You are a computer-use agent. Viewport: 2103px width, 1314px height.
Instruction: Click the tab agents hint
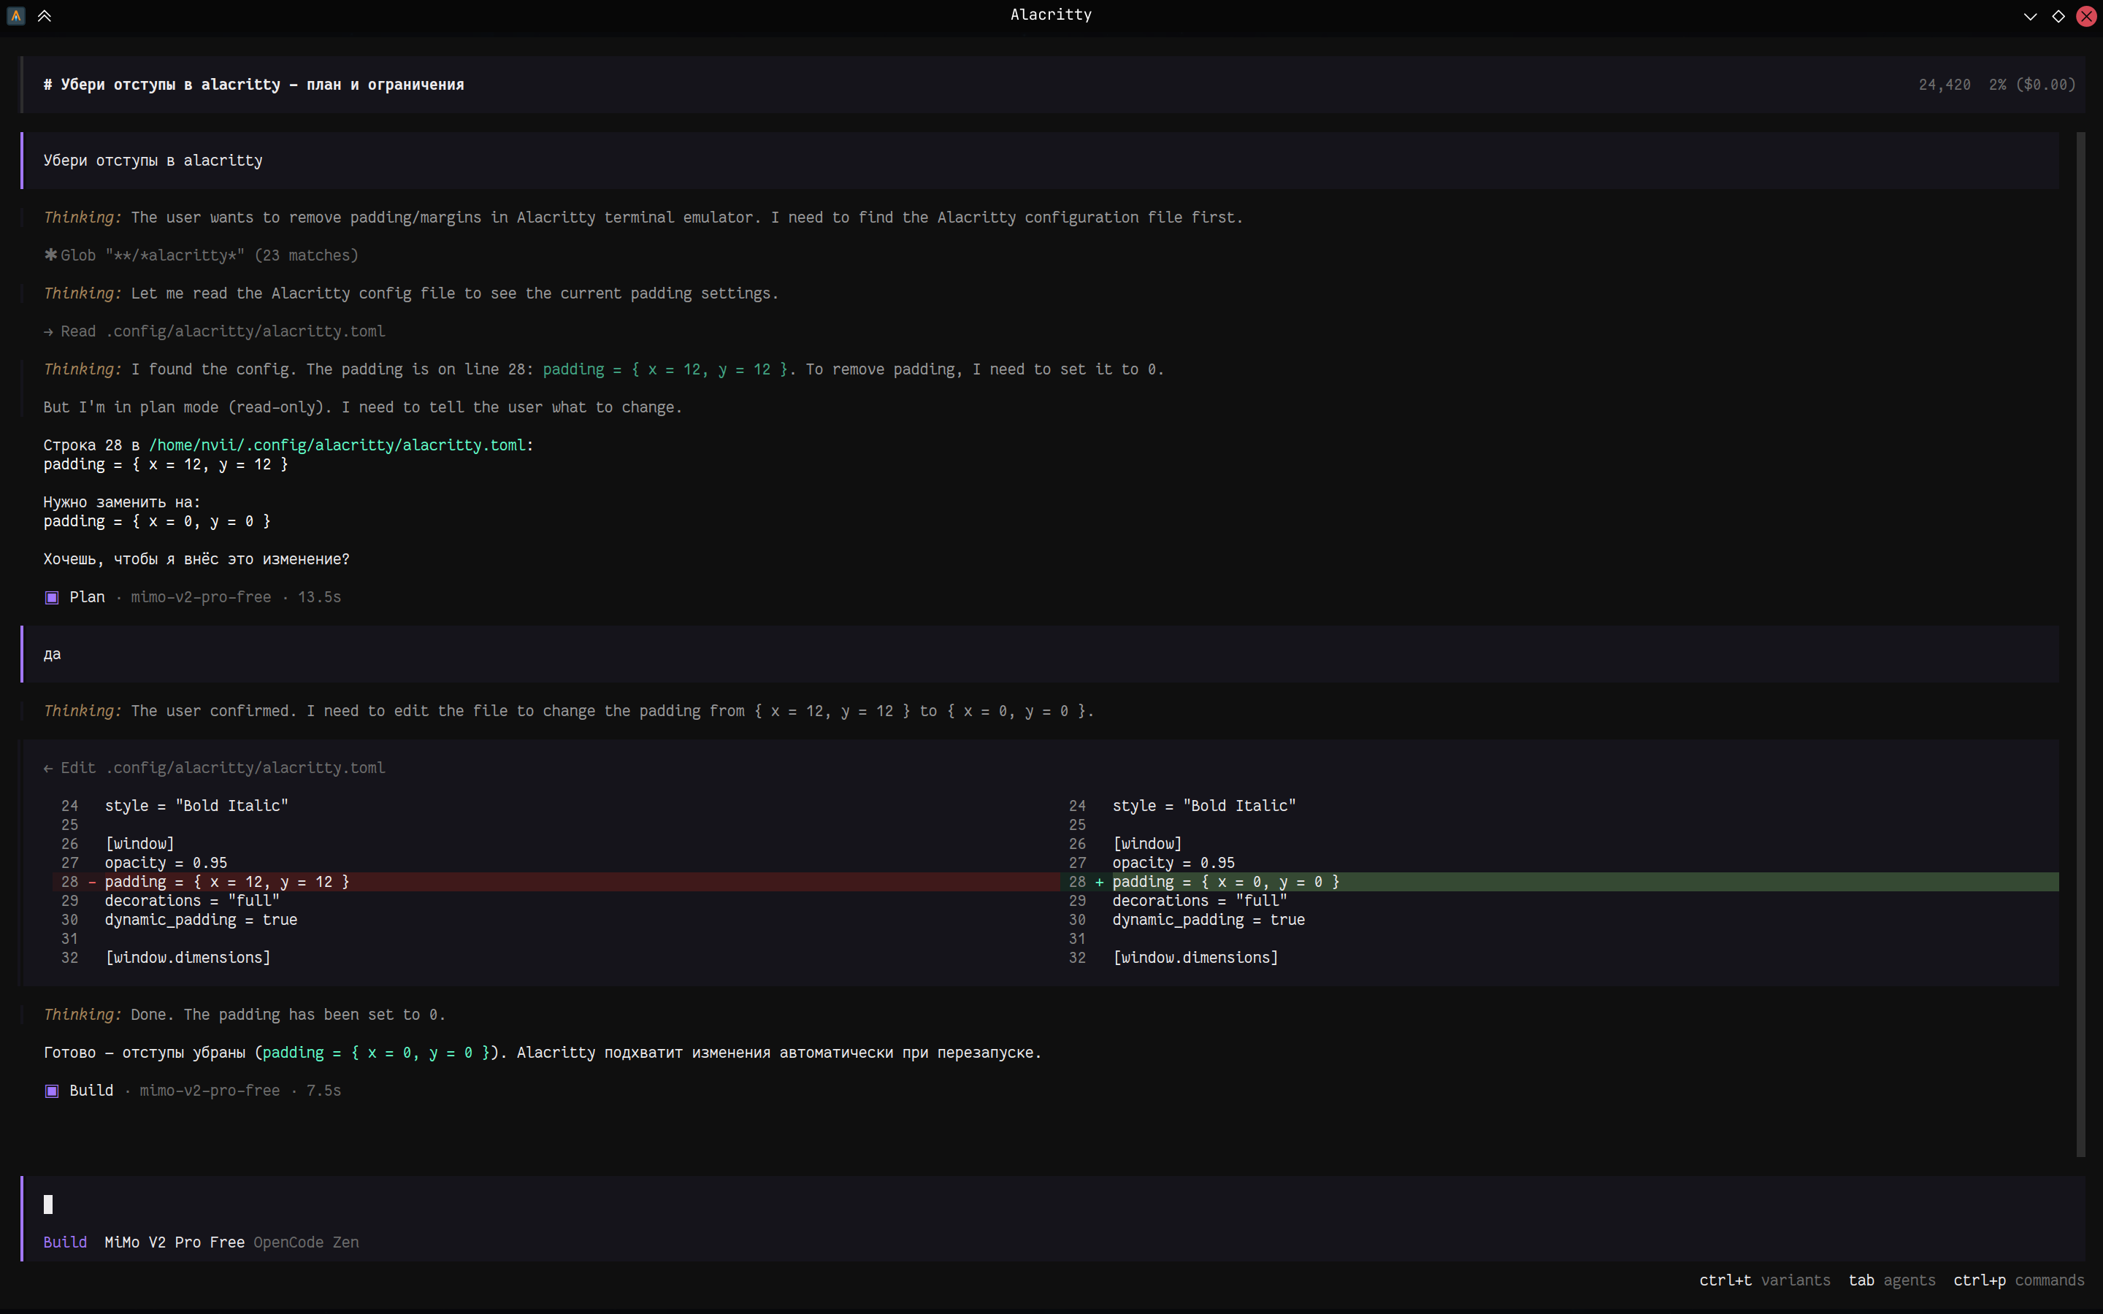1891,1280
